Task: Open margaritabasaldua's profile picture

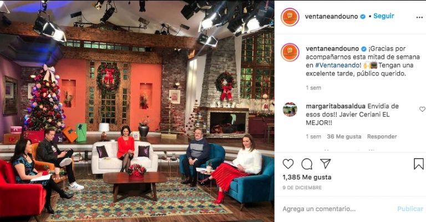Action: pos(290,109)
